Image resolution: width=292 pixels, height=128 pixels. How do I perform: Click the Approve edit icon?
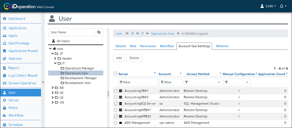pyautogui.click(x=5, y=58)
